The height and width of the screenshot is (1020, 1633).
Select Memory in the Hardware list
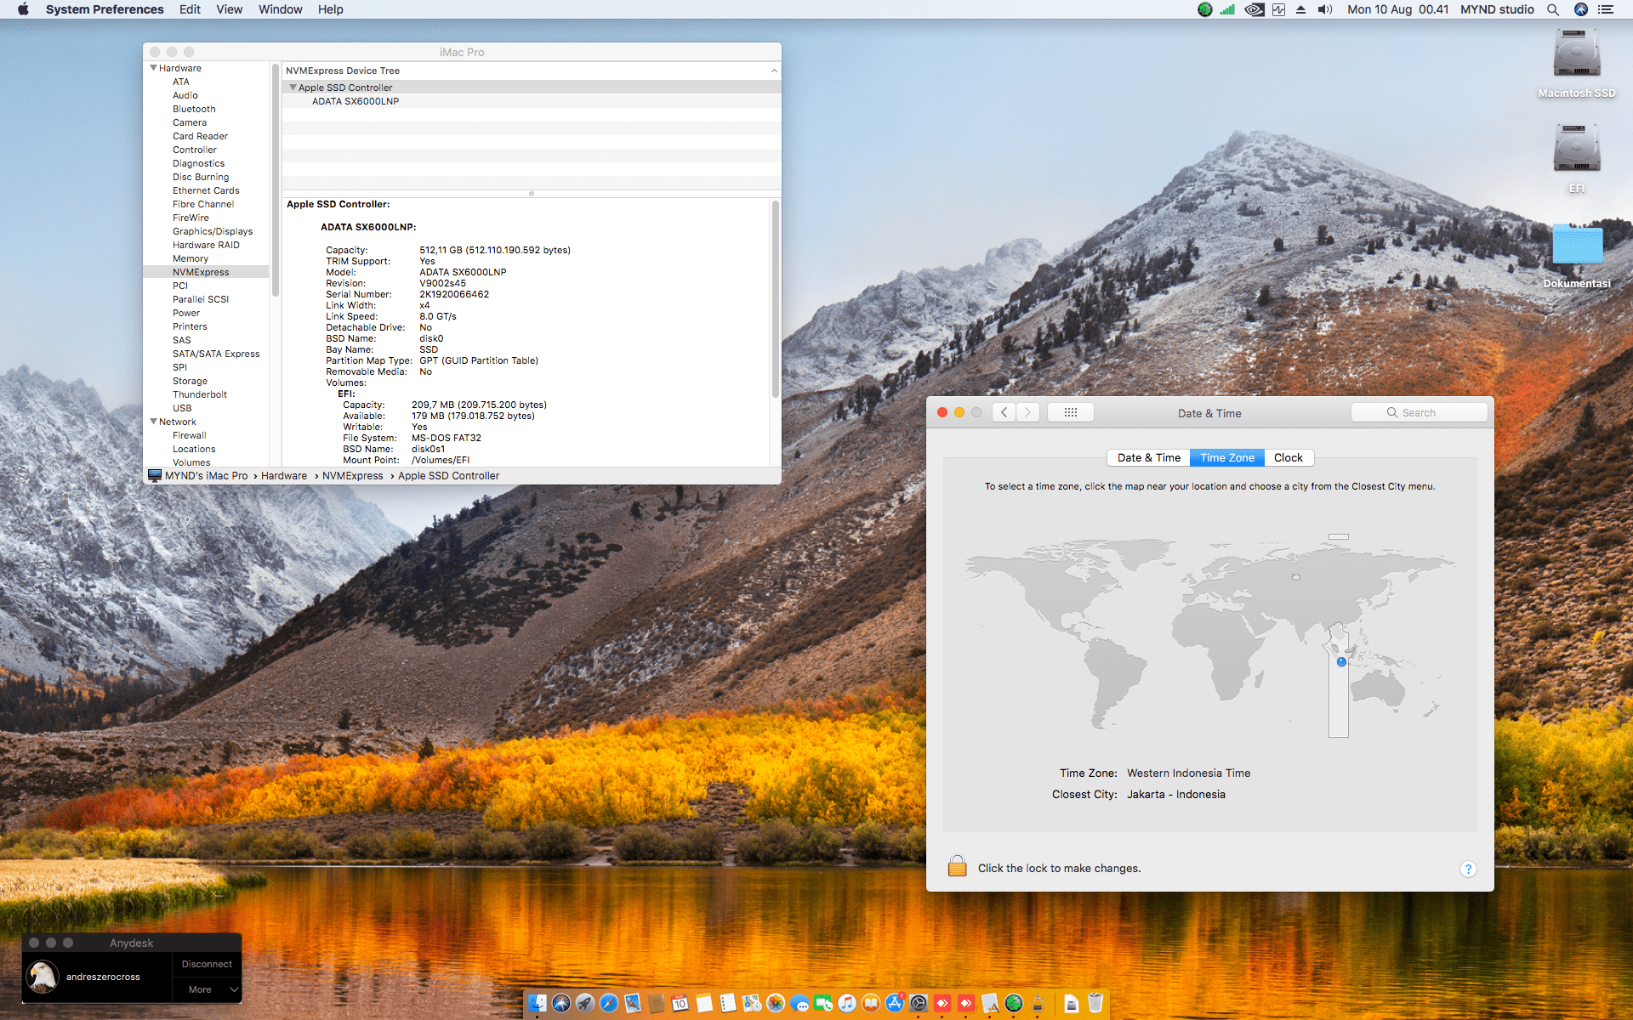[191, 258]
